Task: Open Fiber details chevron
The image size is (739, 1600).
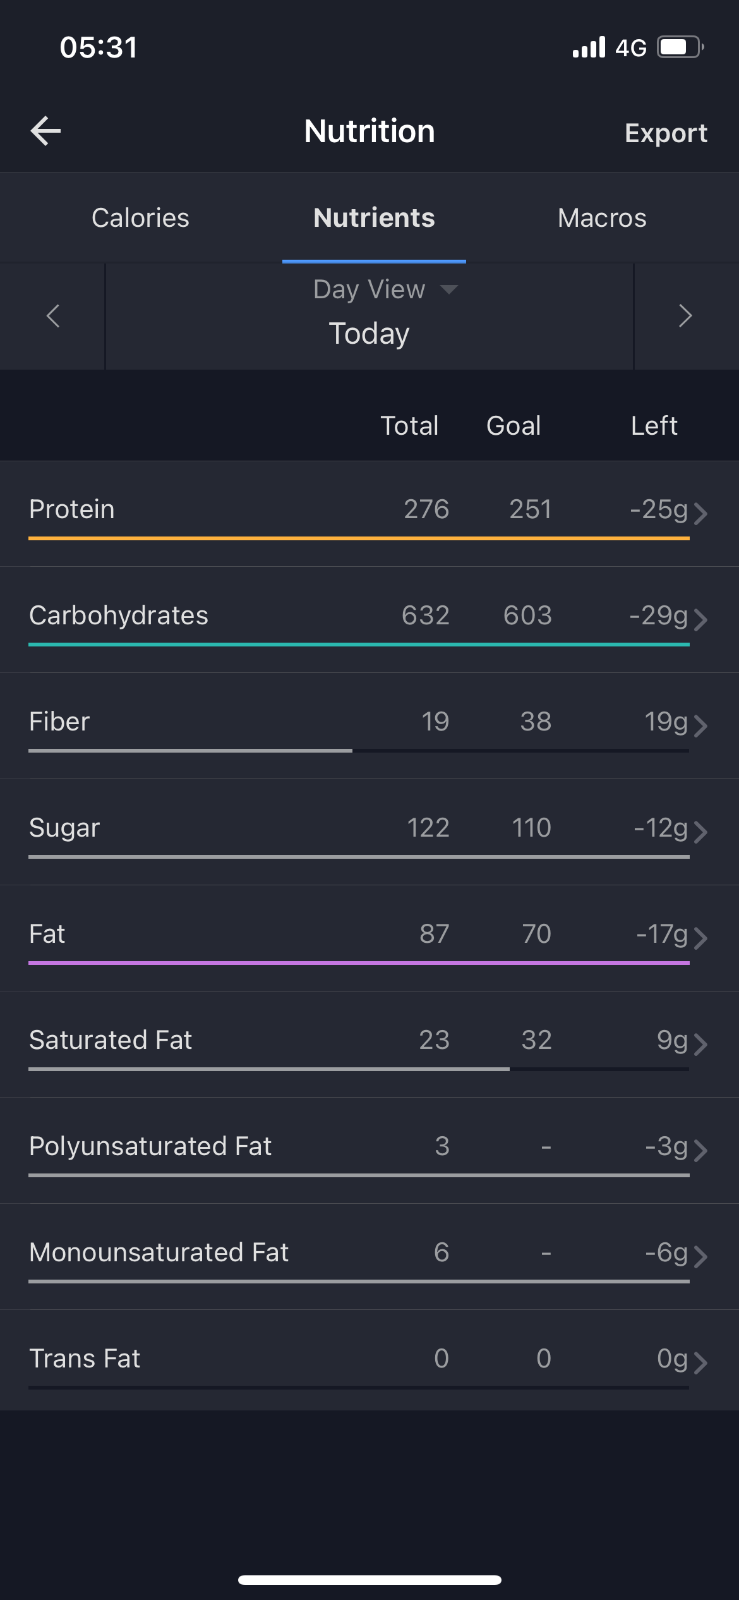Action: pyautogui.click(x=700, y=725)
